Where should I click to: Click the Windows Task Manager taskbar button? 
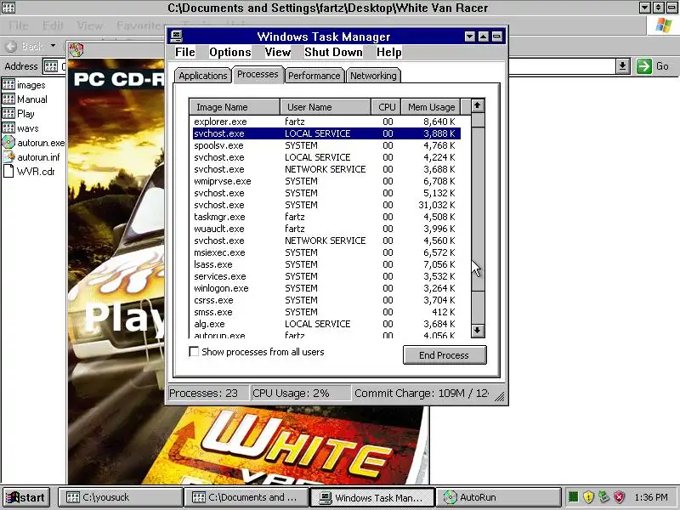(372, 497)
